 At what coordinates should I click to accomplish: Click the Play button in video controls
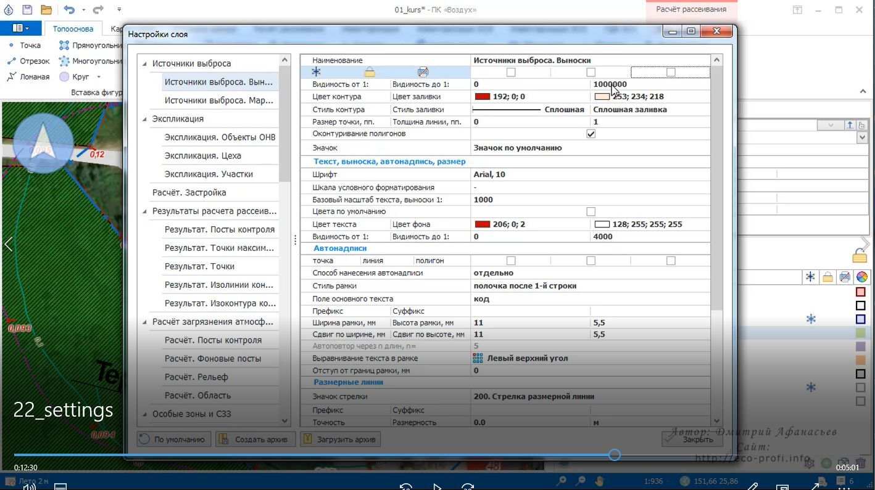[x=437, y=486]
